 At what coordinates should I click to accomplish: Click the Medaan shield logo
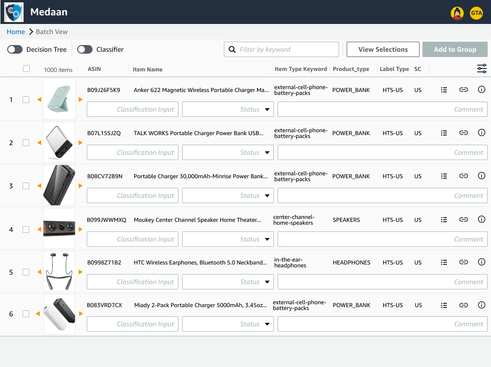[14, 12]
